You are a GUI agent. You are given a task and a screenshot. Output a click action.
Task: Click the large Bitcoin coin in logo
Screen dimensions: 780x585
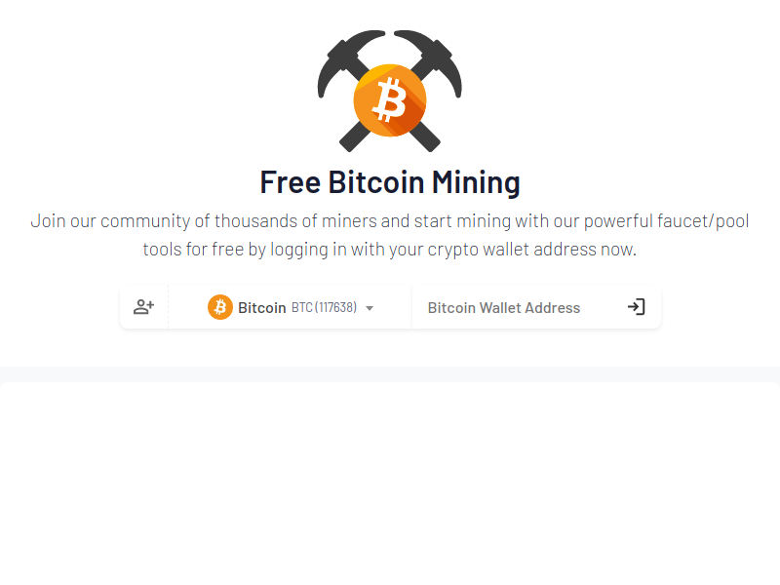tap(390, 100)
